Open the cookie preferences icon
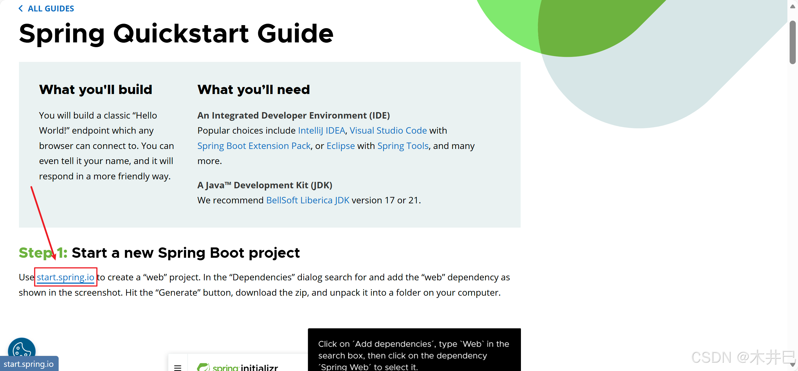Screen dimensions: 798x371 coord(21,348)
